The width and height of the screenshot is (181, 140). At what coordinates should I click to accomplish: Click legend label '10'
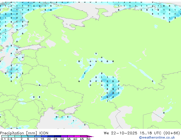pos(36,139)
